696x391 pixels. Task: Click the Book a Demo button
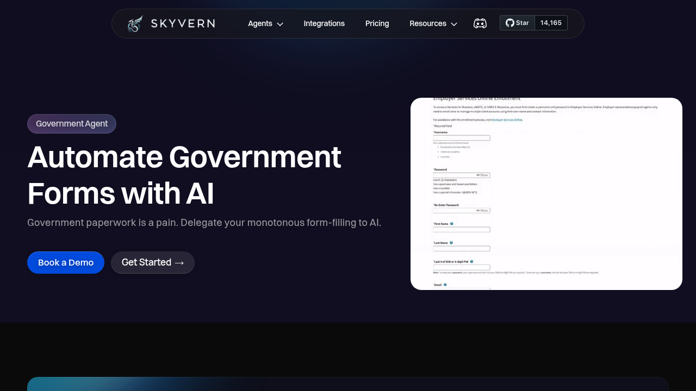click(65, 262)
